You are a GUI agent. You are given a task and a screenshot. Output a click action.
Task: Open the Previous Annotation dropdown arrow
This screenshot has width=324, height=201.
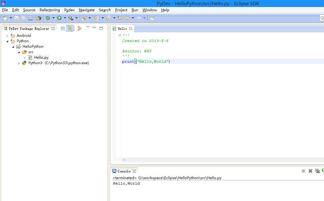click(114, 18)
